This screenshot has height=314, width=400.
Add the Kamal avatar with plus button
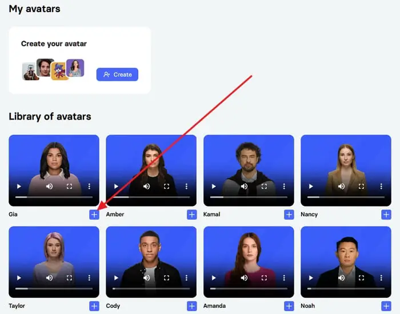point(289,214)
